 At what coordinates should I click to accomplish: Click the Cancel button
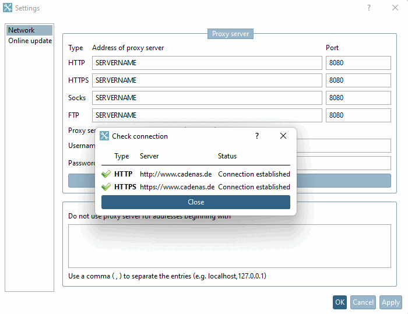click(363, 302)
